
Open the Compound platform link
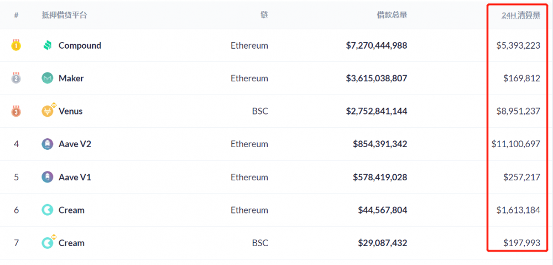[x=80, y=45]
